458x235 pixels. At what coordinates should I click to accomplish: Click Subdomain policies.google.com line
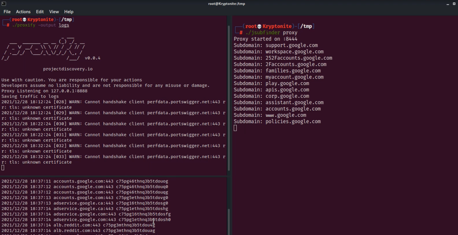click(277, 121)
